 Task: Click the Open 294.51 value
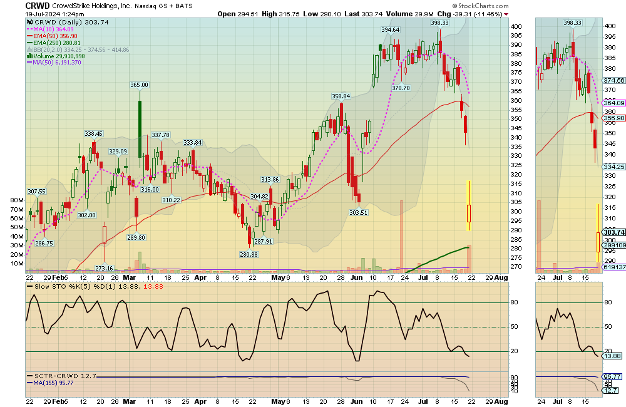point(237,14)
